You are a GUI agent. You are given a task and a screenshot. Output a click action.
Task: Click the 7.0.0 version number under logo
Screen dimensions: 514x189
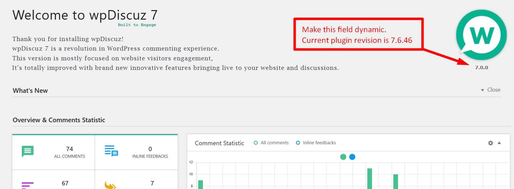(481, 67)
